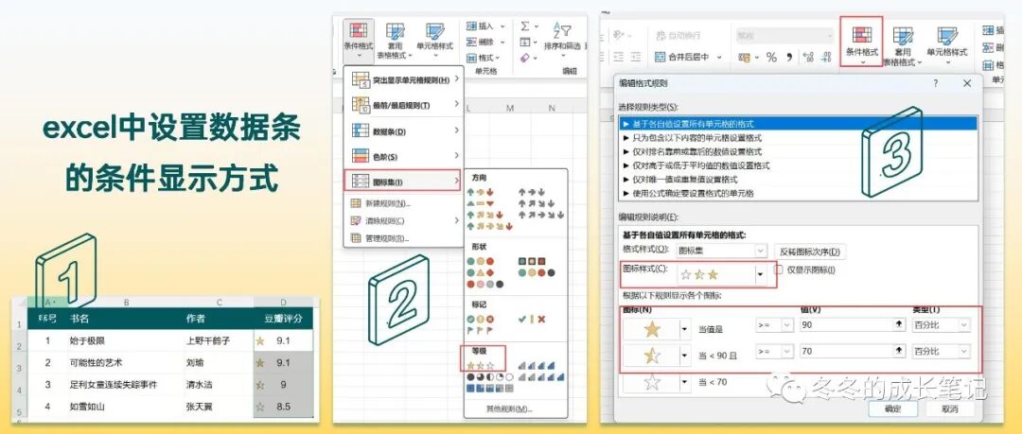Viewport: 1022px width, 434px height.
Task: Select the five boxes icon set
Action: tap(489, 388)
